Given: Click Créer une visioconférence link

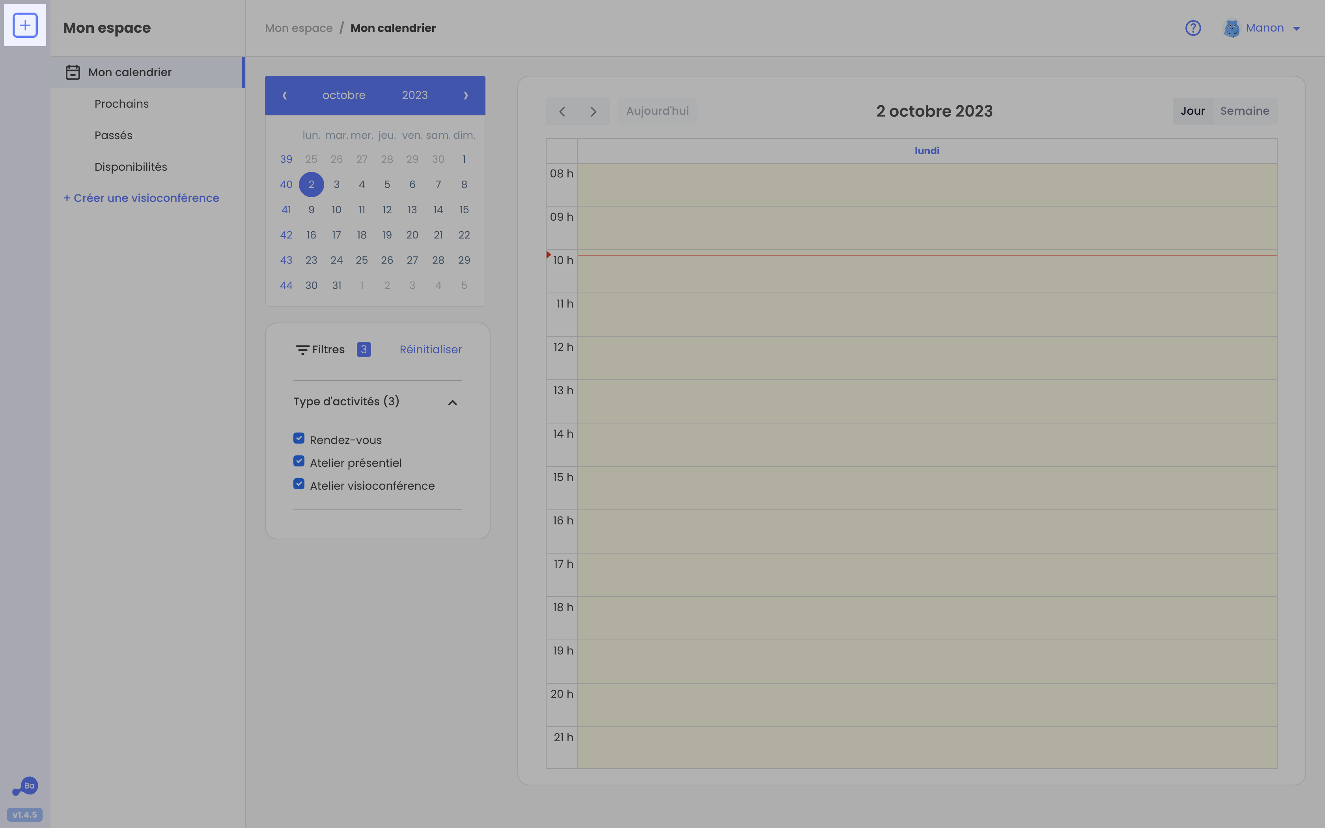Looking at the screenshot, I should click(141, 198).
